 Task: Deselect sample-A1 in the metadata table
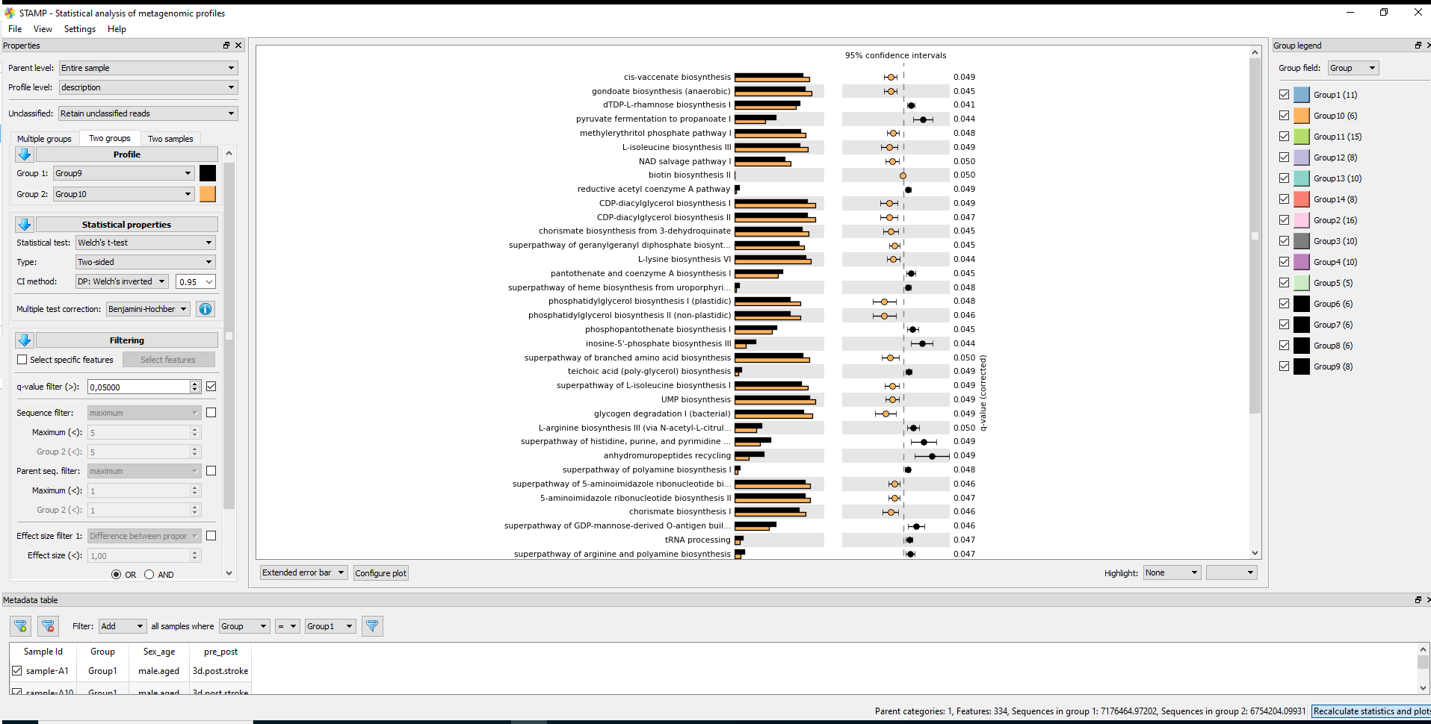point(16,671)
